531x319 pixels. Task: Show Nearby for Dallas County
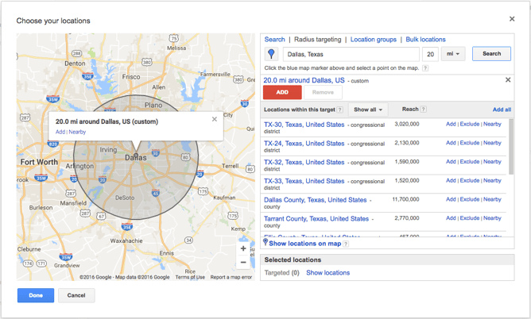coord(492,199)
